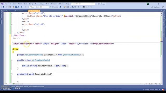The height and width of the screenshot is (93, 166).
Task: Collapse the first div col-10 block
Action: pyautogui.click(x=12, y=13)
